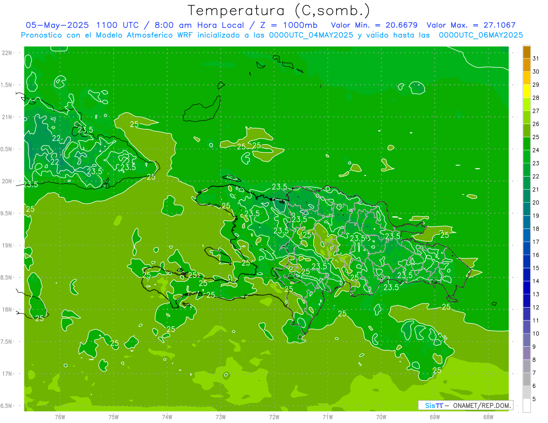Click the date text "05-May-2025"
548x423 pixels.
click(x=58, y=25)
